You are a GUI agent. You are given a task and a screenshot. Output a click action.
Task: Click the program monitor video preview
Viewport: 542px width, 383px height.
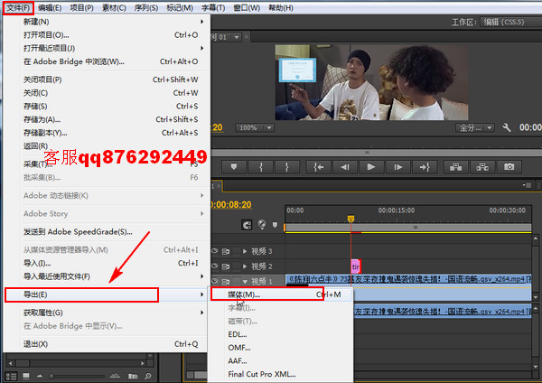[371, 82]
